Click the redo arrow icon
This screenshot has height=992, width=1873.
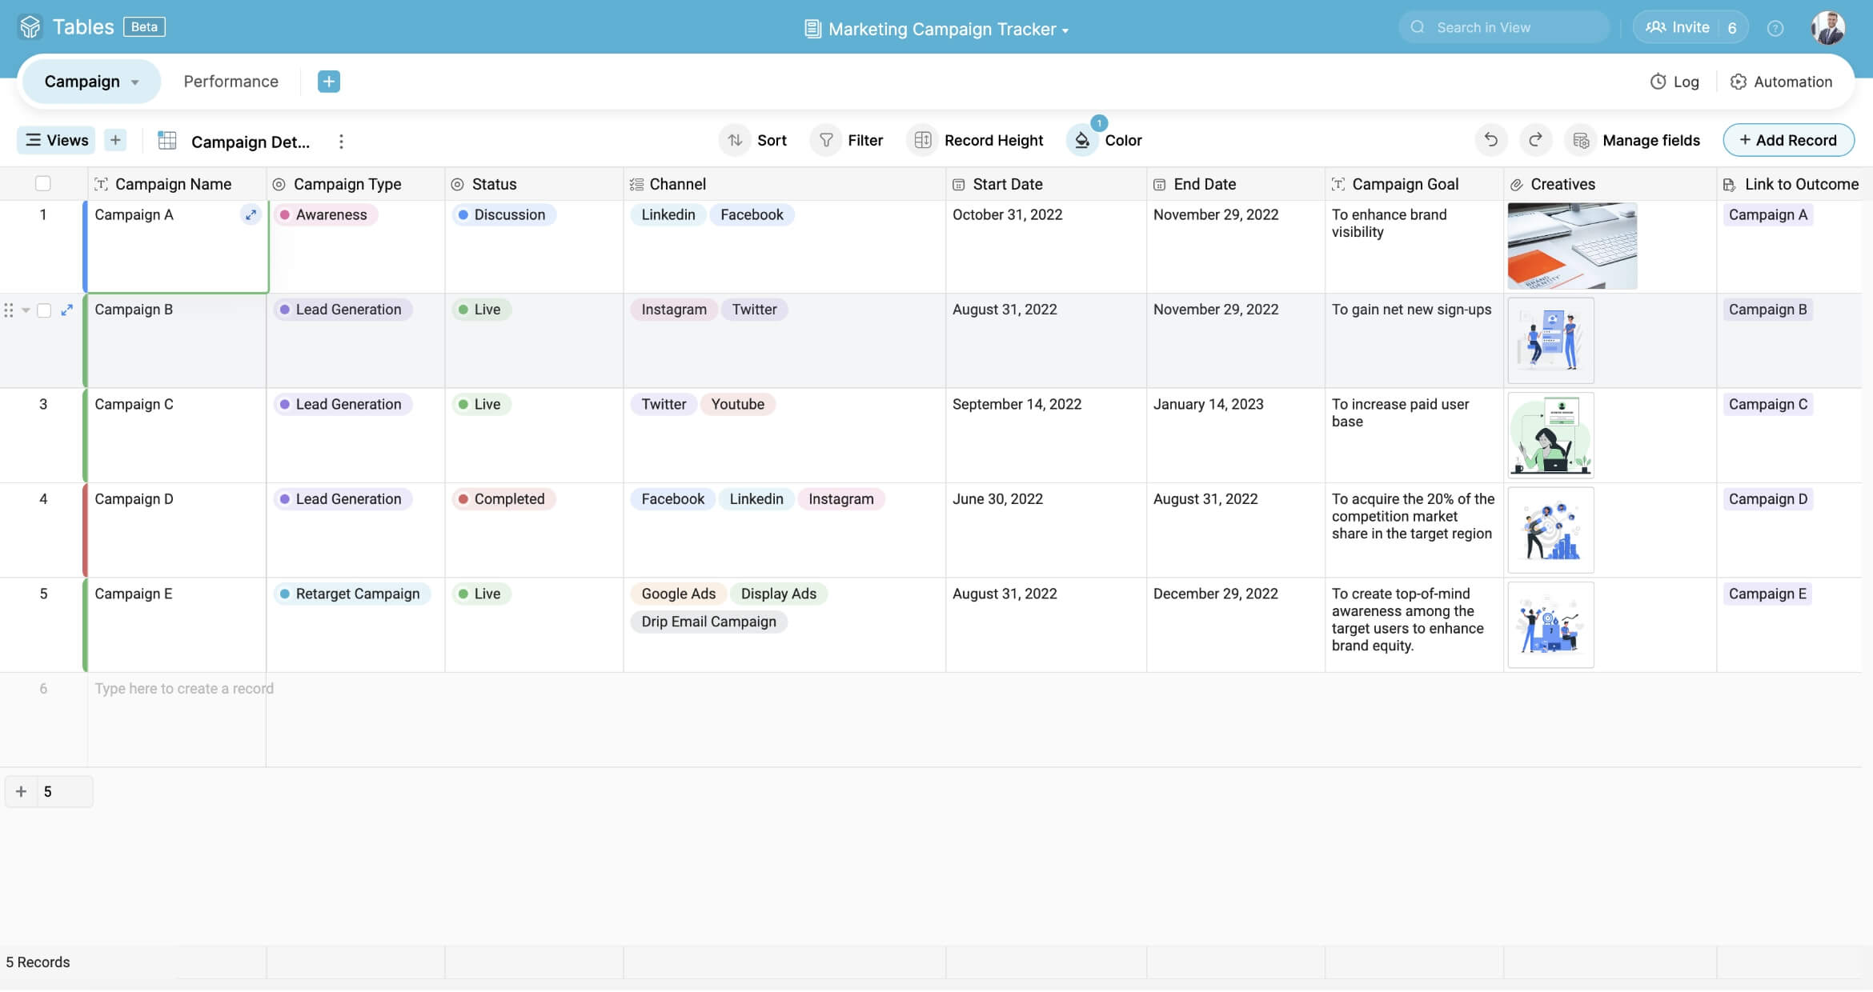click(x=1534, y=140)
